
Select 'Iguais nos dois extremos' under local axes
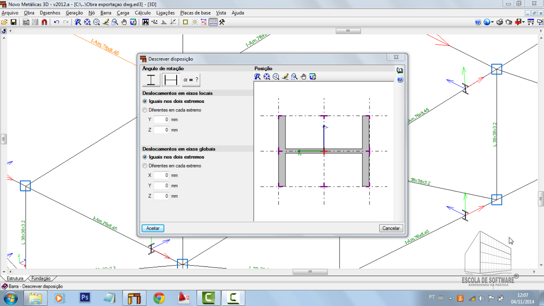coord(145,101)
